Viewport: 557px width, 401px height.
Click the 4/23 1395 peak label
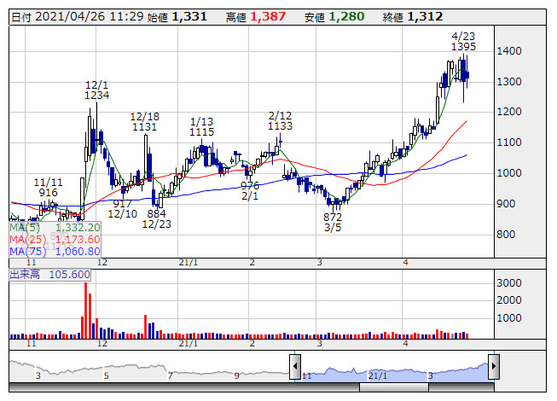point(463,41)
